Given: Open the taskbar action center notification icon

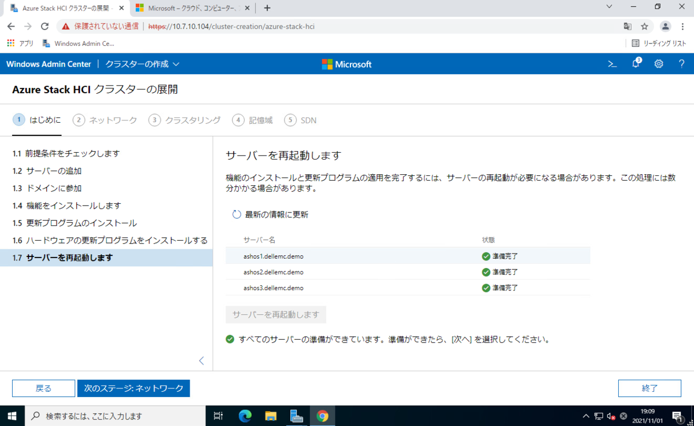Looking at the screenshot, I should point(677,416).
